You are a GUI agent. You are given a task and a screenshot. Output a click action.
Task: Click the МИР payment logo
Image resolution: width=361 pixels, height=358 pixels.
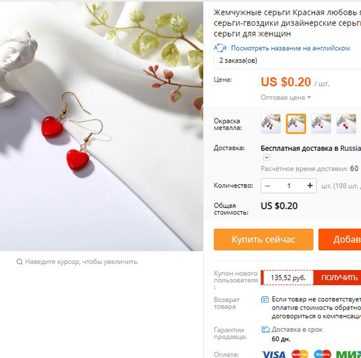348,354
